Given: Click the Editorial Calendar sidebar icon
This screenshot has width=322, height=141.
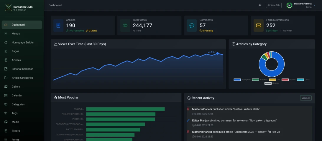Looking at the screenshot, I should tap(6, 69).
